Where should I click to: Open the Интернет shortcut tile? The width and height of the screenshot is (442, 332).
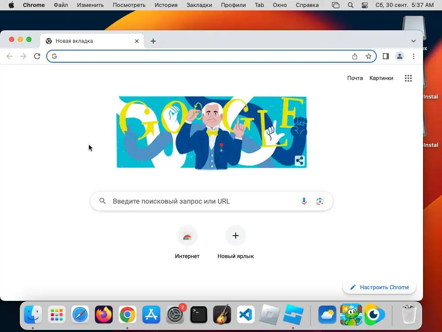tap(187, 242)
